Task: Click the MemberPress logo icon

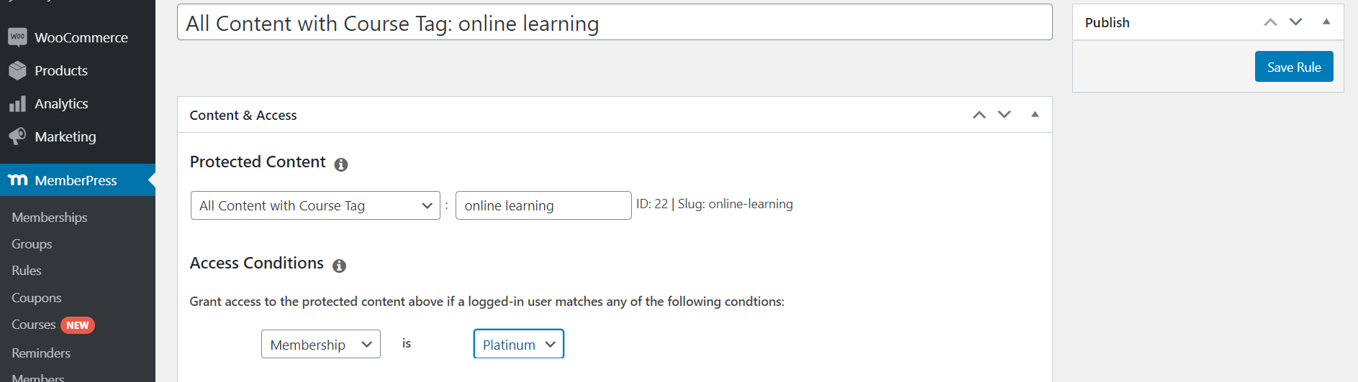Action: (18, 180)
